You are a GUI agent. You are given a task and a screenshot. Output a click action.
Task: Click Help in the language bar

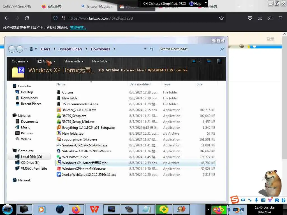coord(195,4)
